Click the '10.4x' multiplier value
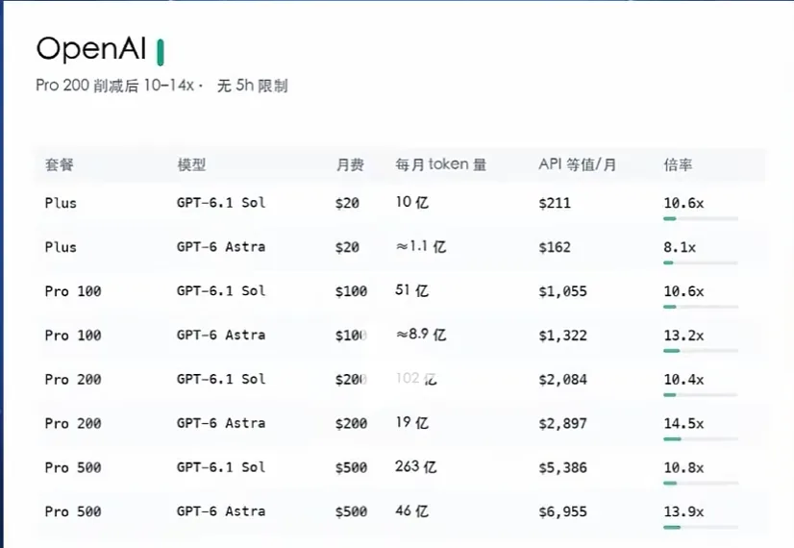This screenshot has width=794, height=548. click(683, 380)
